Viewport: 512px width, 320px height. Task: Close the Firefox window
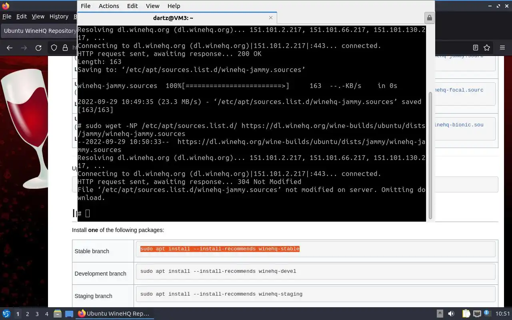click(x=506, y=6)
